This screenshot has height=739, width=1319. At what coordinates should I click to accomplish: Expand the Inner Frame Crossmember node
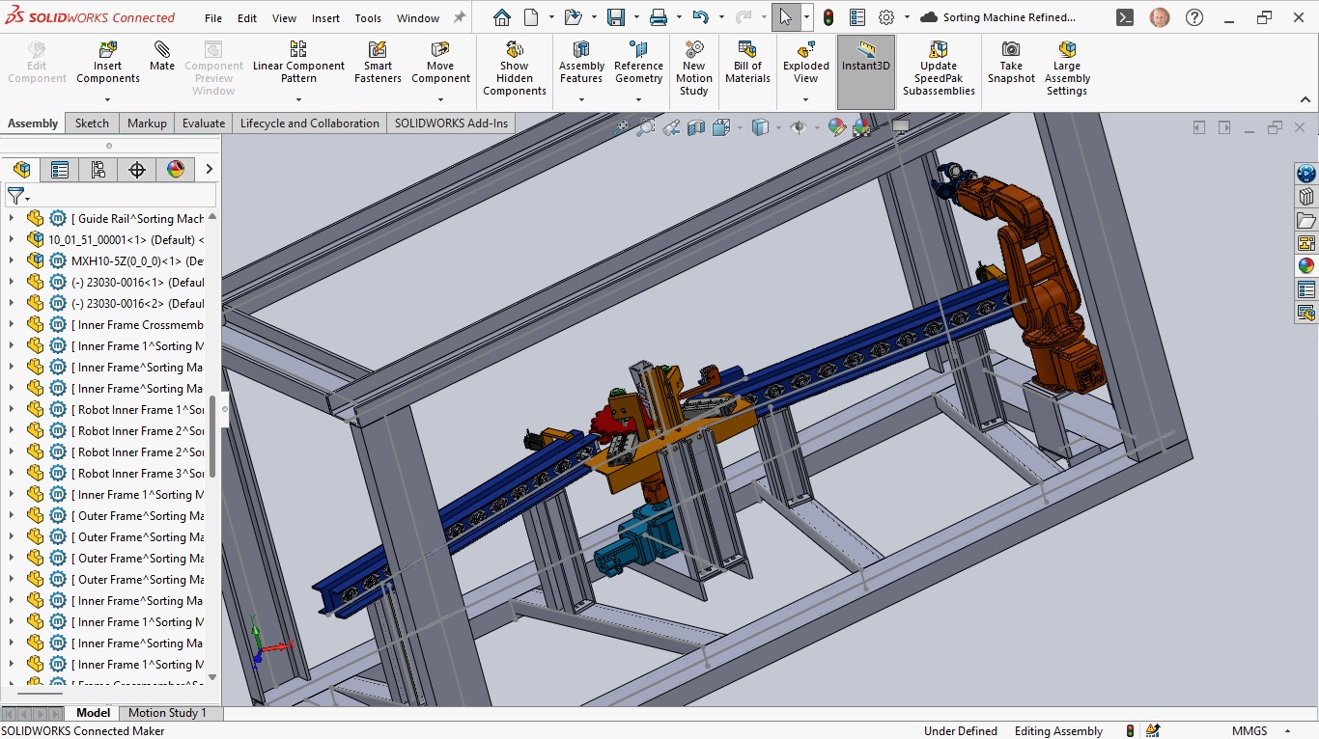tap(12, 324)
